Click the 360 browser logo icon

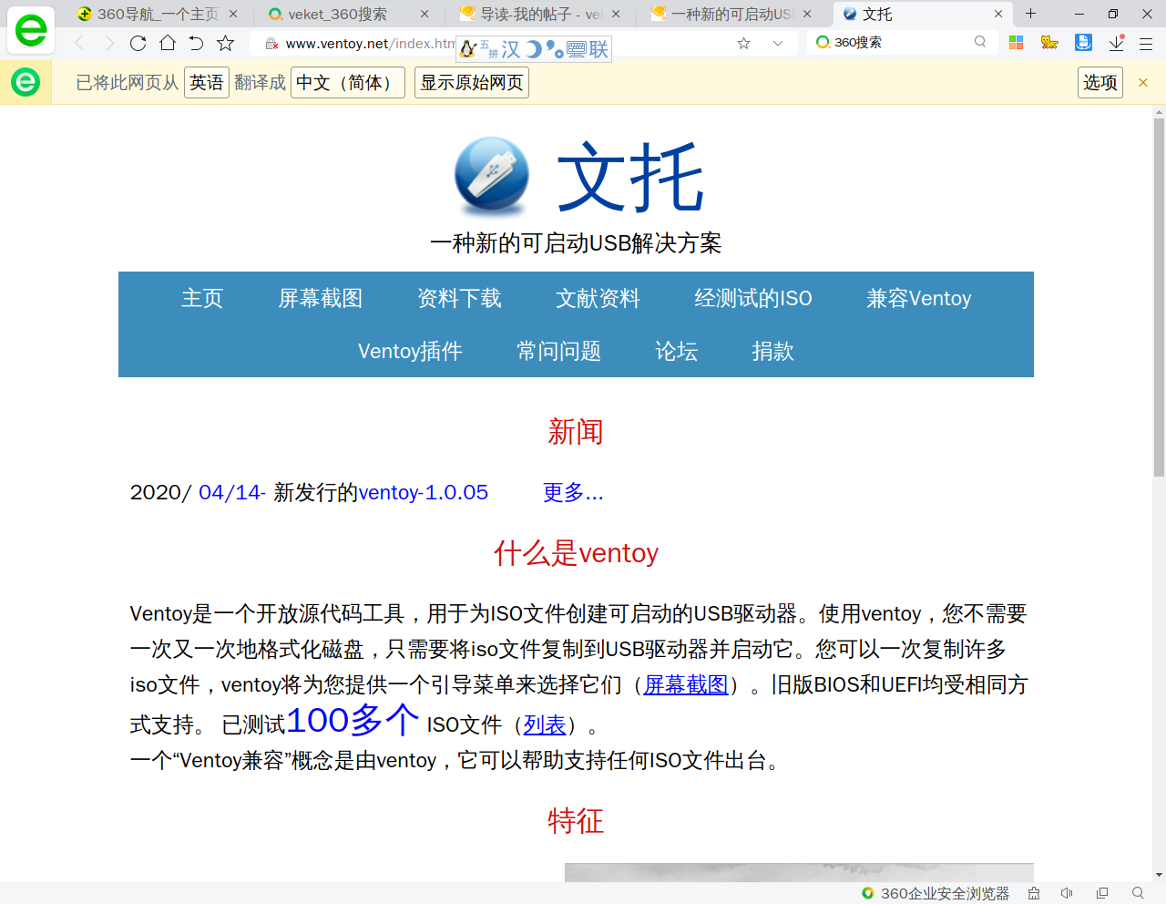[x=31, y=30]
